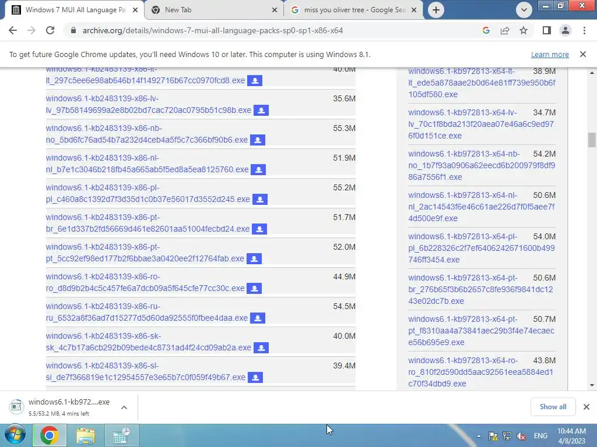Close the New Tab tab
This screenshot has height=447, width=597.
coord(275,10)
